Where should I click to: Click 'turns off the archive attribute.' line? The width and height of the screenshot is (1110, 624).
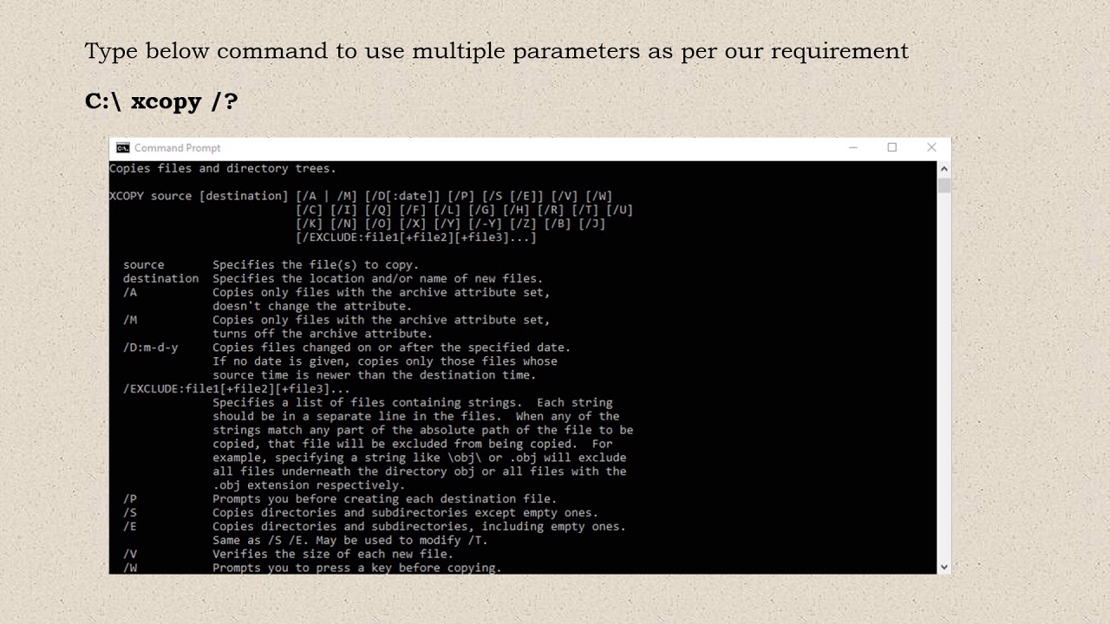tap(323, 334)
